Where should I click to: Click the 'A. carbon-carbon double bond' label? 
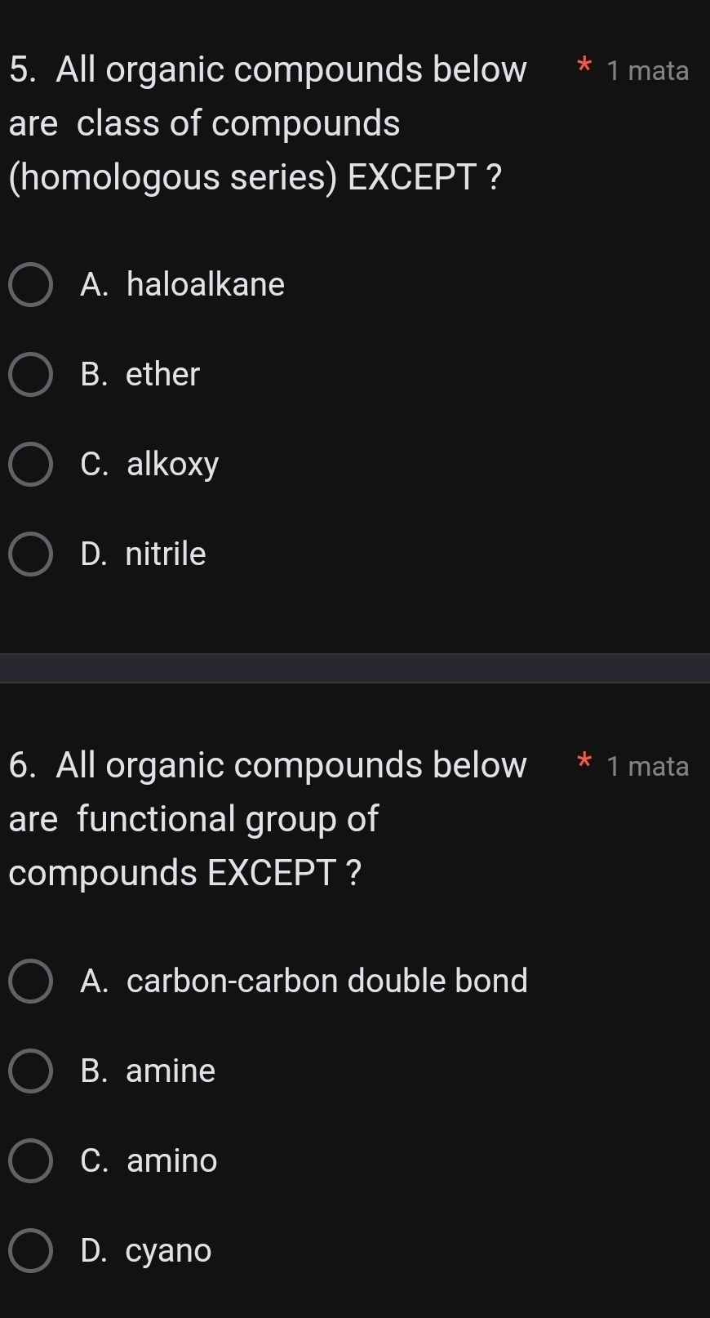(304, 981)
